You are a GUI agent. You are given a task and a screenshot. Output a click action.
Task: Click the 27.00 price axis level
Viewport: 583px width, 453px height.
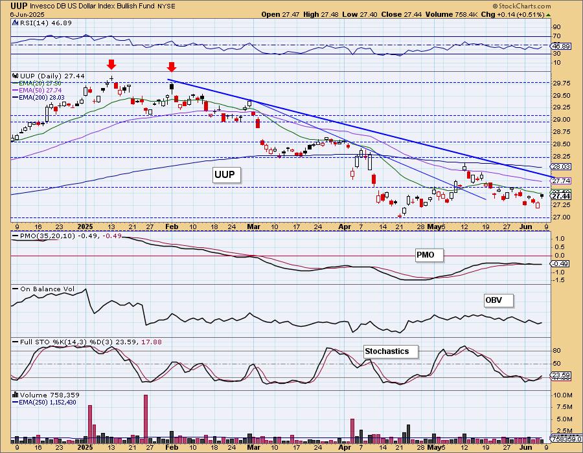pyautogui.click(x=562, y=217)
